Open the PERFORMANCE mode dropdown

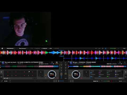tap(11, 49)
